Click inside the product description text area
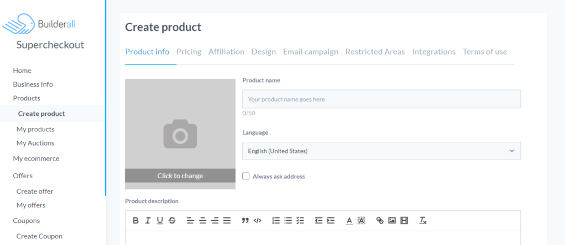Viewport: 565px width, 245px height. [x=323, y=238]
